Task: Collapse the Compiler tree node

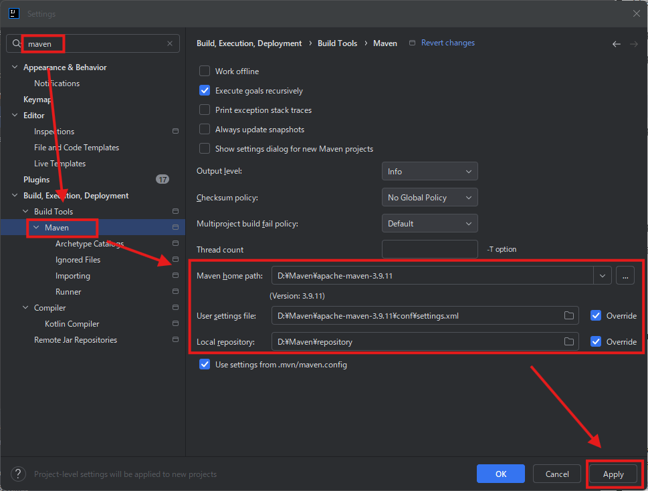Action: [25, 307]
